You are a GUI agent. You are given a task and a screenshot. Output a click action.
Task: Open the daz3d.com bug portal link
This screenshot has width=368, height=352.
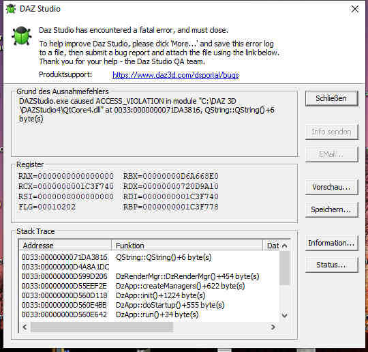176,75
